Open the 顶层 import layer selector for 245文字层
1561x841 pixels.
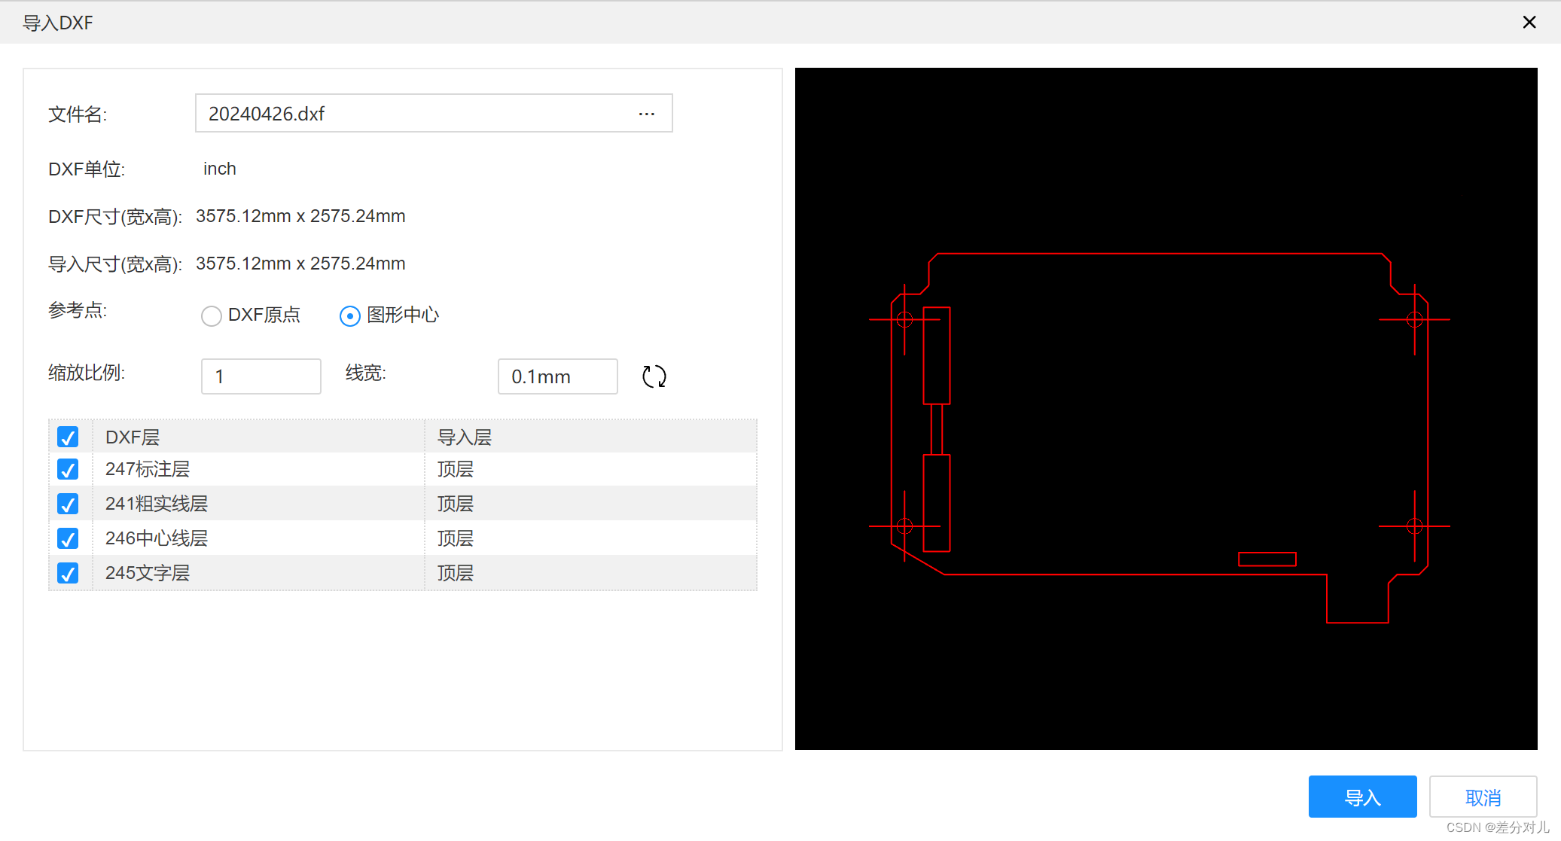click(455, 573)
